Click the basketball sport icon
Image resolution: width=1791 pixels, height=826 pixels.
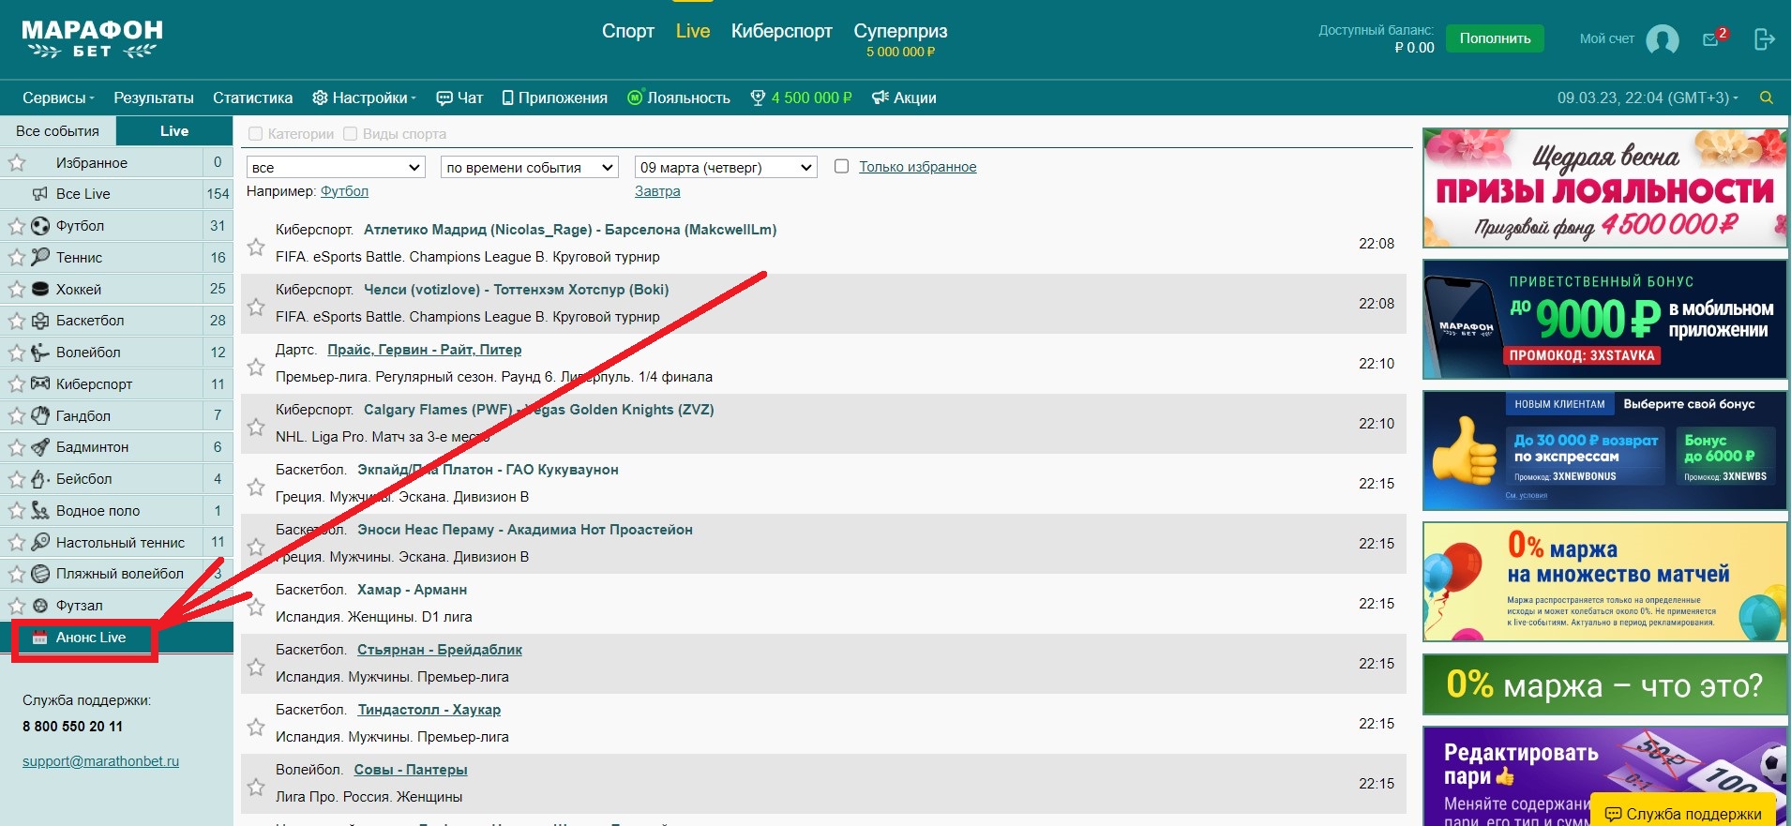(x=40, y=321)
